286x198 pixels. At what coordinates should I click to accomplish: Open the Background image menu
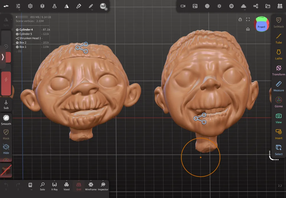click(195, 6)
